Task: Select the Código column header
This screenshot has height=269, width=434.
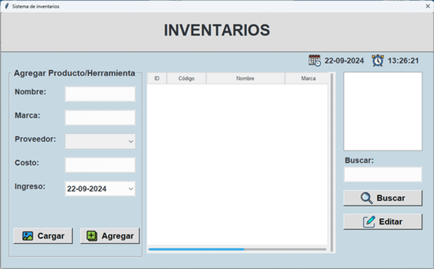Action: pos(186,78)
